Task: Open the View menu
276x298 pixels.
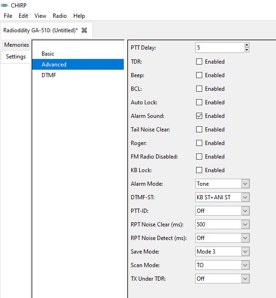Action: coord(40,16)
